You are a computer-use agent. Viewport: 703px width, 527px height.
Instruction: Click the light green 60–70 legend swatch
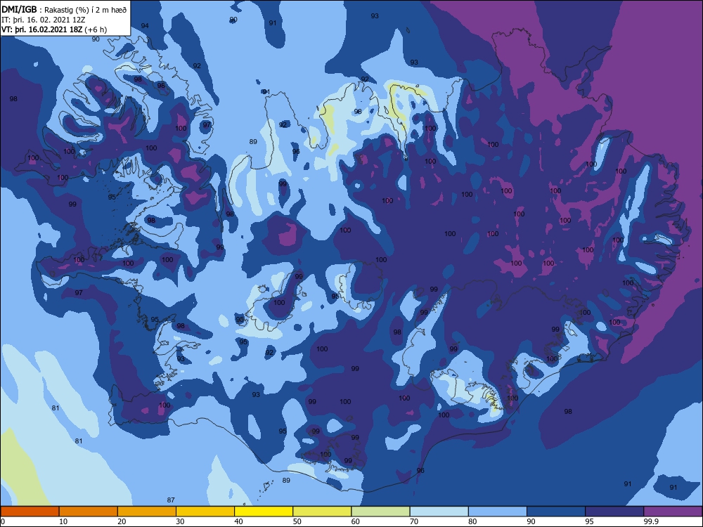[x=380, y=512]
